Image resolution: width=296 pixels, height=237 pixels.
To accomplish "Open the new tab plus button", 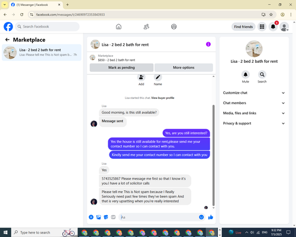I will pos(67,5).
